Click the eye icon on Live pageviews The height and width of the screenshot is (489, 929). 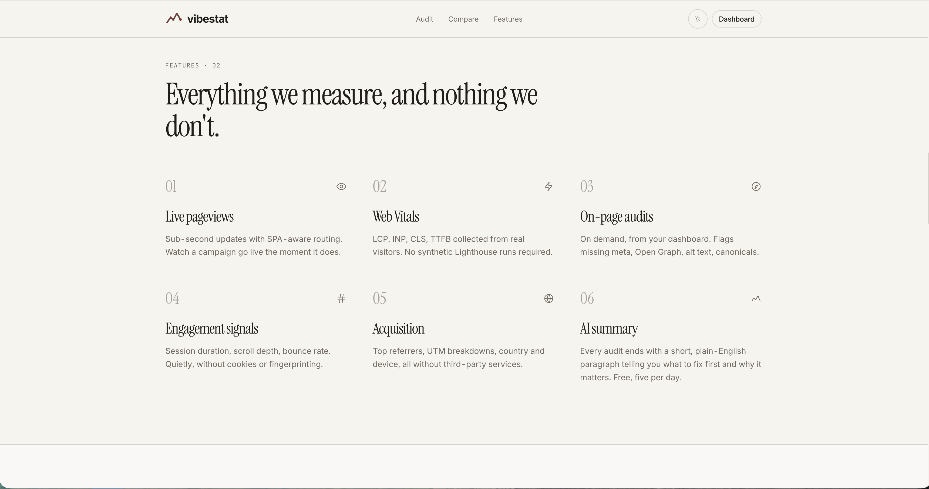coord(341,187)
